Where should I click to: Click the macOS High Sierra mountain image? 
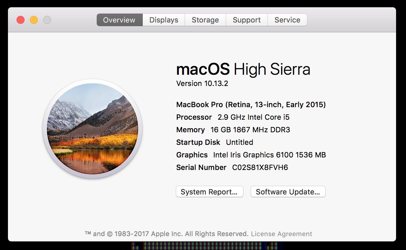92,129
